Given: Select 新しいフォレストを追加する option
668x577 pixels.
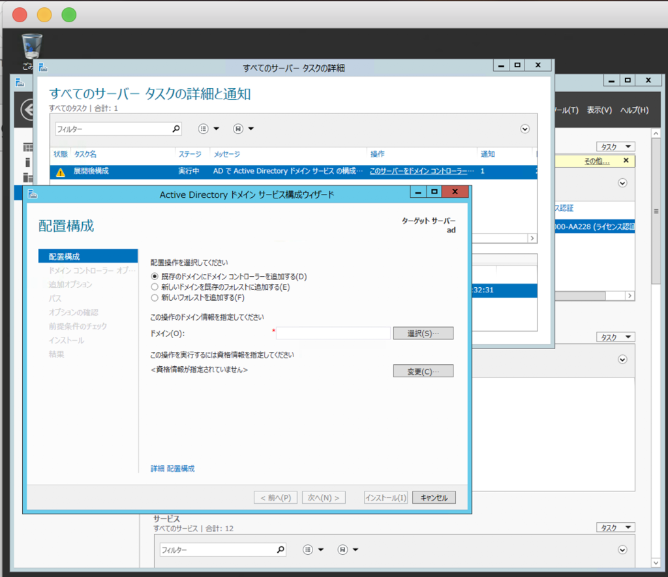Looking at the screenshot, I should coord(155,298).
